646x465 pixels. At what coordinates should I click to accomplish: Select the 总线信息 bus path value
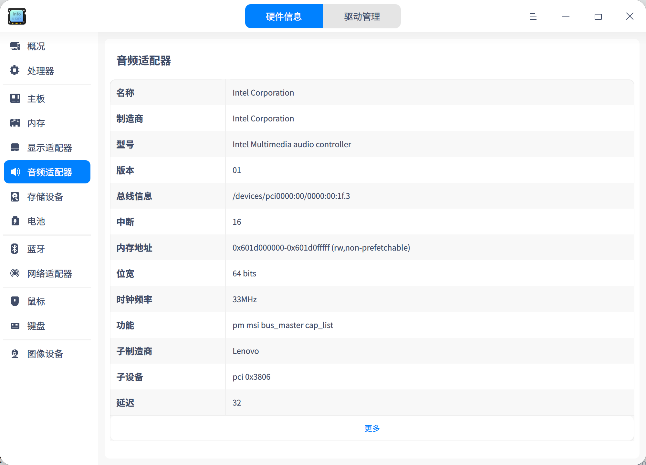click(x=291, y=196)
